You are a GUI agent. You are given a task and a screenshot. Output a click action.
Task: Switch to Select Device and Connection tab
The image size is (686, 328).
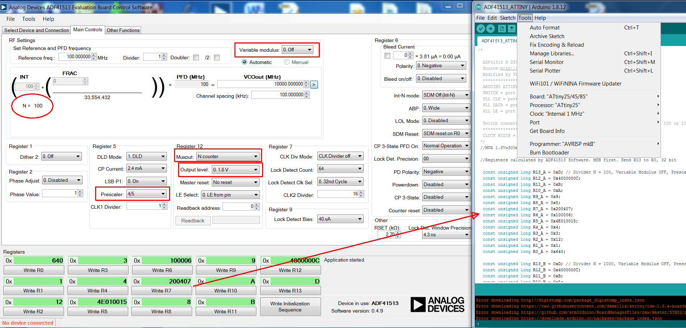point(36,30)
